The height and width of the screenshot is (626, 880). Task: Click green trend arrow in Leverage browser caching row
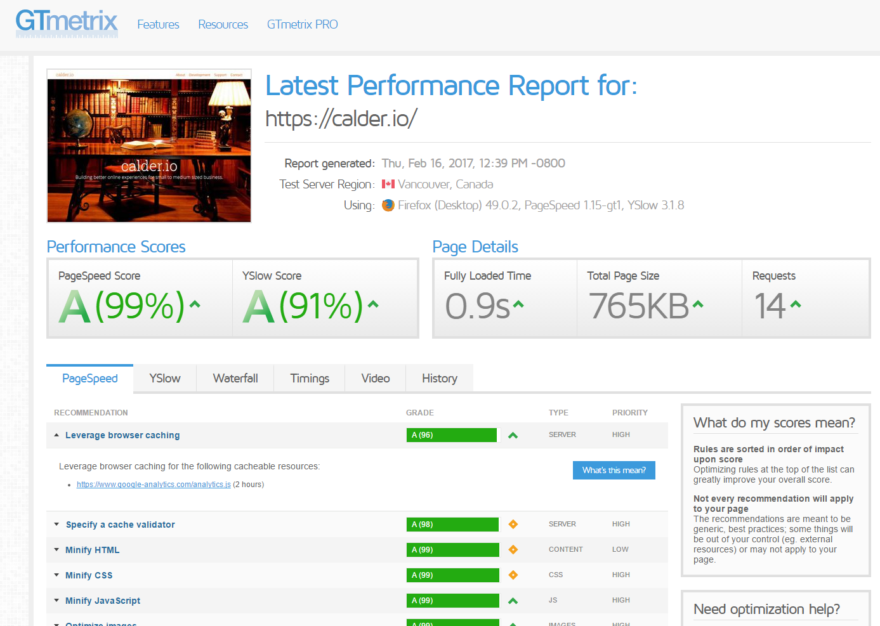coord(513,435)
